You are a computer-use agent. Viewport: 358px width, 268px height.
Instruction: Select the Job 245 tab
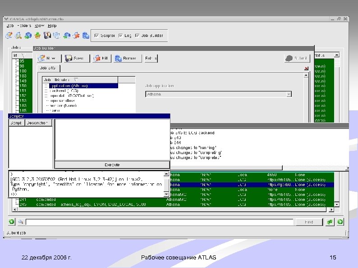(48, 68)
